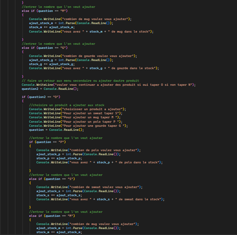This screenshot has width=237, height=235.
Task: Click the 'vouler vous continuer' WriteLine statement
Action: [x=108, y=84]
